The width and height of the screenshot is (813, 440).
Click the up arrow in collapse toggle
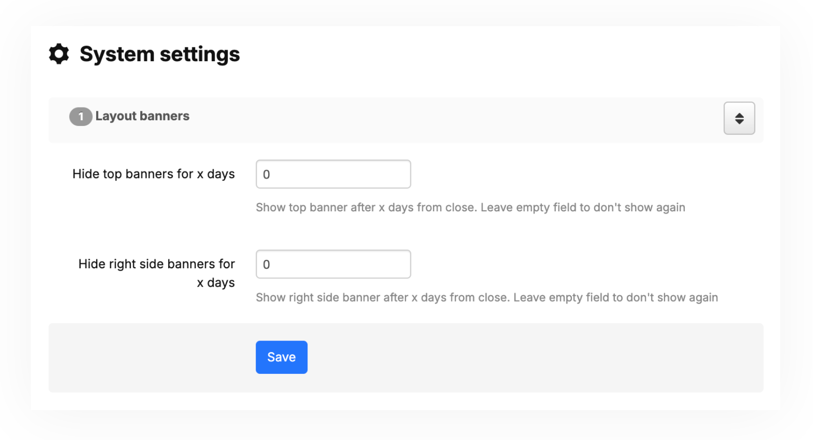point(739,115)
